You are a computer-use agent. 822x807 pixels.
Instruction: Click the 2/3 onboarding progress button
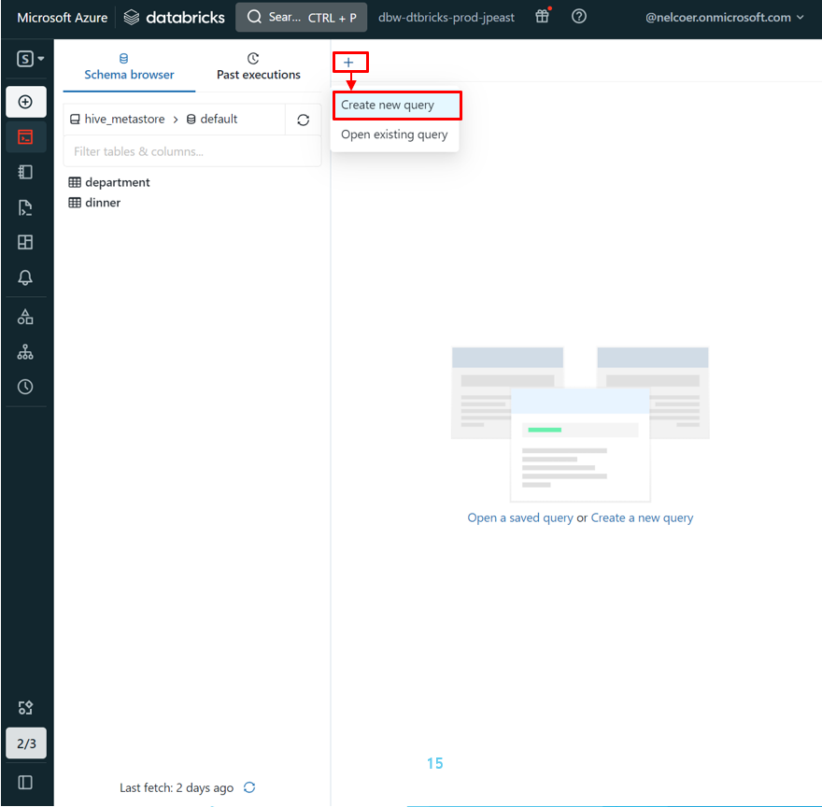pyautogui.click(x=26, y=743)
